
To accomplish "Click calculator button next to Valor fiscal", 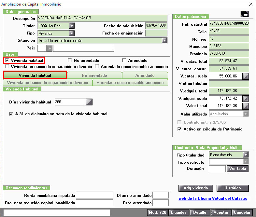I will 246,106.
